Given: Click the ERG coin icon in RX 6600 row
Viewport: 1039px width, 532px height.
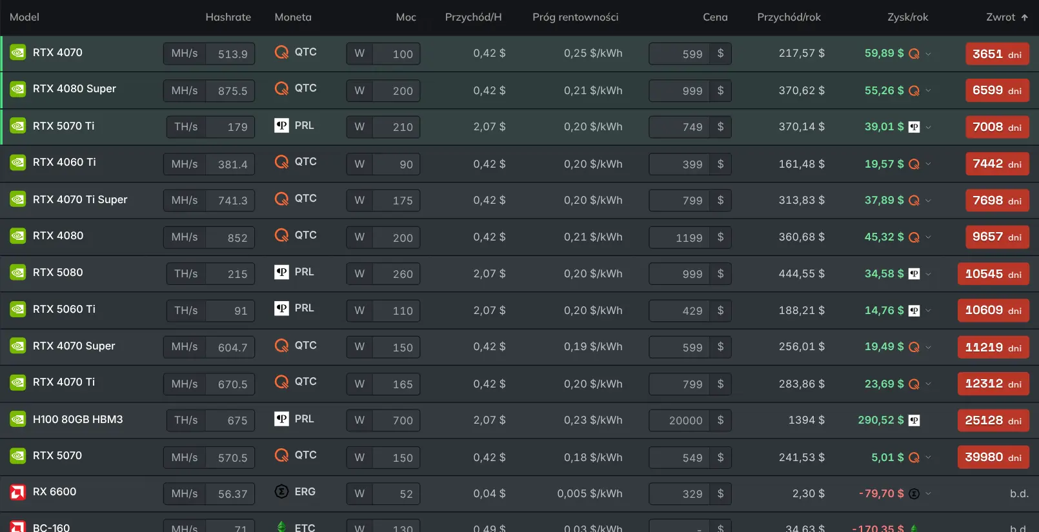Looking at the screenshot, I should 281,491.
